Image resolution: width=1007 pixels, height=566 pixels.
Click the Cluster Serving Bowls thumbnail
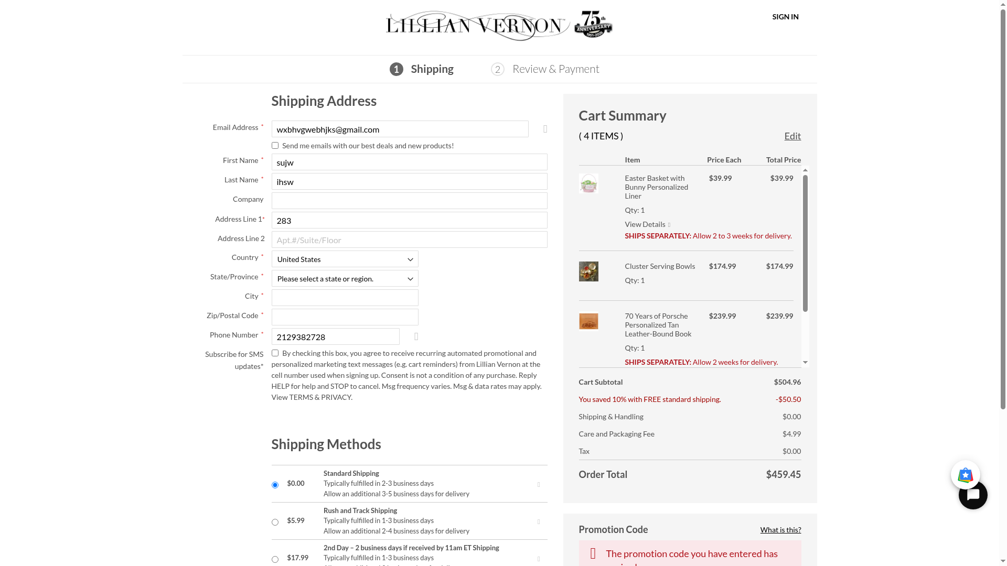[588, 271]
